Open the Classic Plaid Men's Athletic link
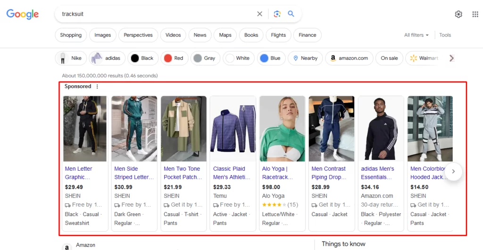Screen dimensions: 483x250 pos(232,173)
